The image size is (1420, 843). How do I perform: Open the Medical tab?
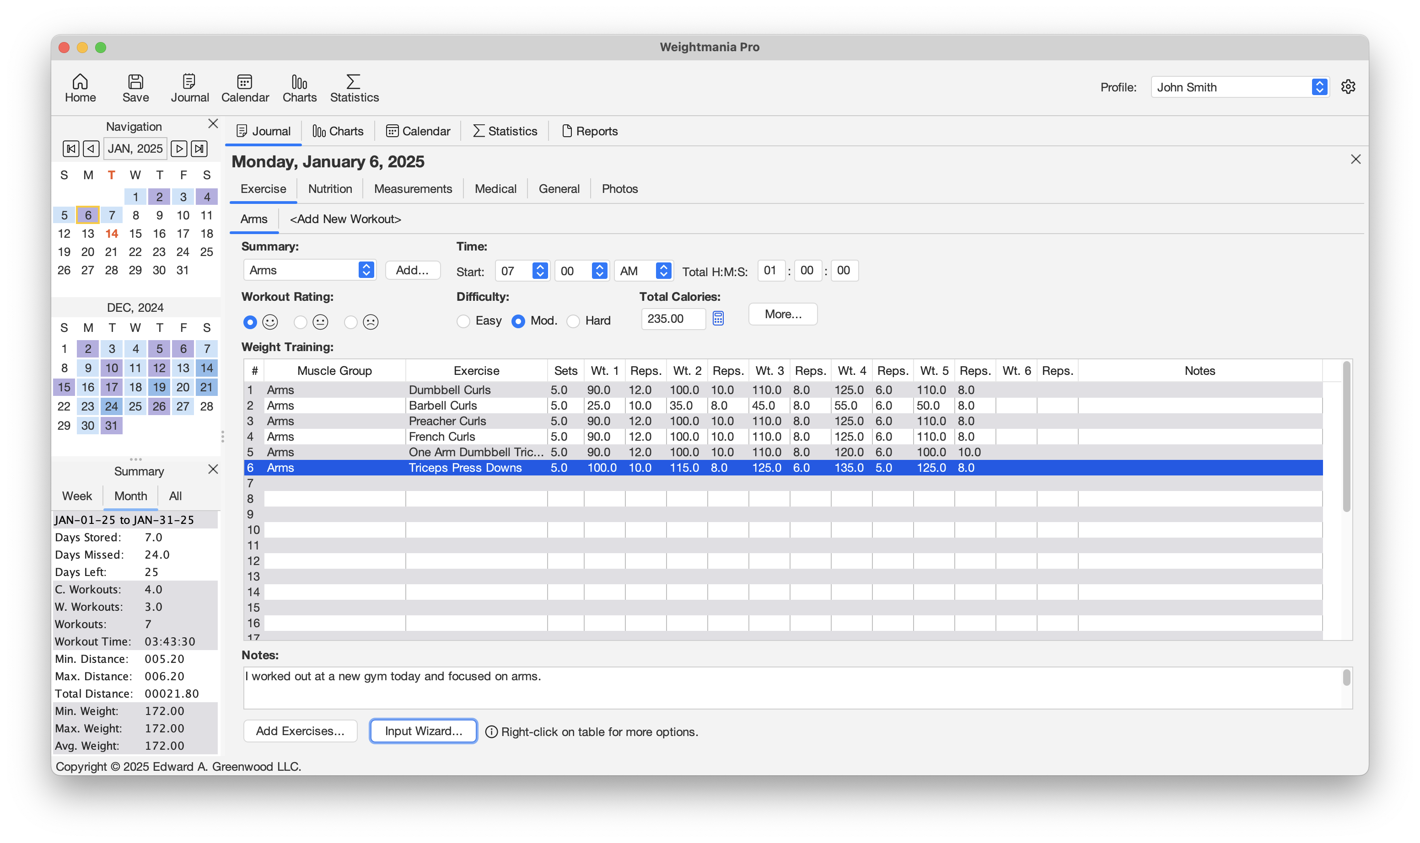pyautogui.click(x=495, y=189)
